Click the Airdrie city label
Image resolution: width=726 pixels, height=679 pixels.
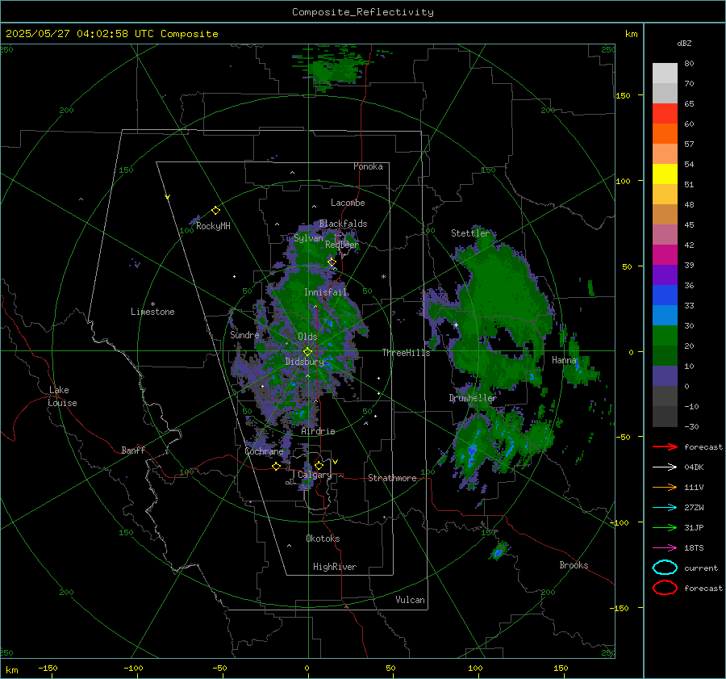[318, 431]
